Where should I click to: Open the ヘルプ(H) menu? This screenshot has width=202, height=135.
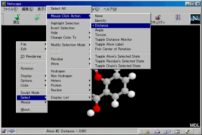tap(110, 9)
